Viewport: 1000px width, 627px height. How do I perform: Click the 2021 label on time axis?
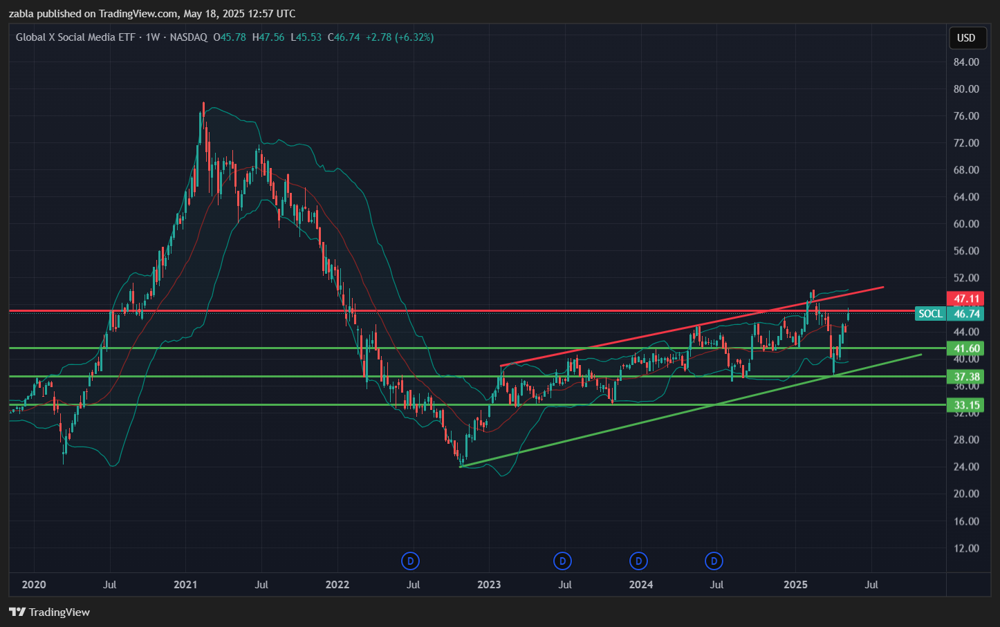click(x=185, y=585)
